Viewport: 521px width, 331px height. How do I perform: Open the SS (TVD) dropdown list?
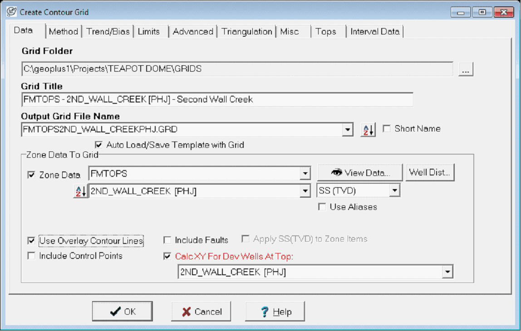[x=394, y=191]
